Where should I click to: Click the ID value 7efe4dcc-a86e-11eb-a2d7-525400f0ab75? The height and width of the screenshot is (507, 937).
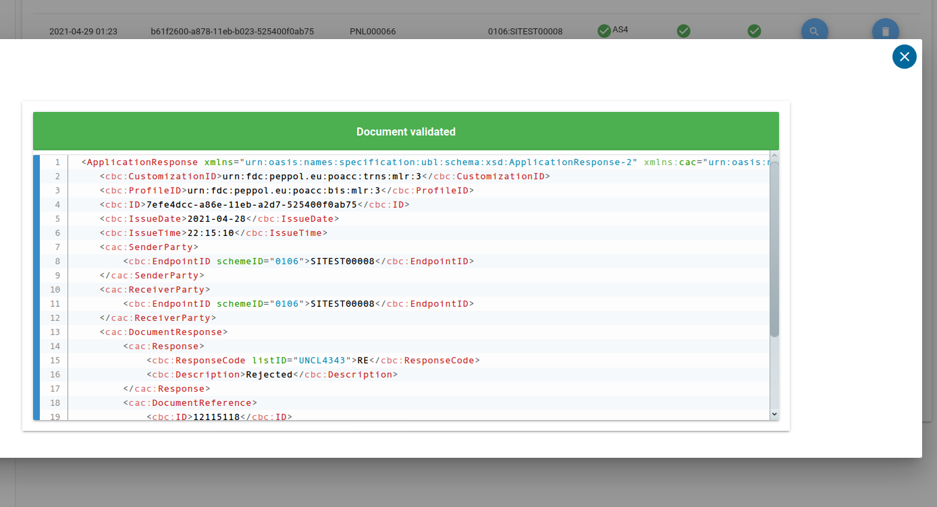coord(251,205)
